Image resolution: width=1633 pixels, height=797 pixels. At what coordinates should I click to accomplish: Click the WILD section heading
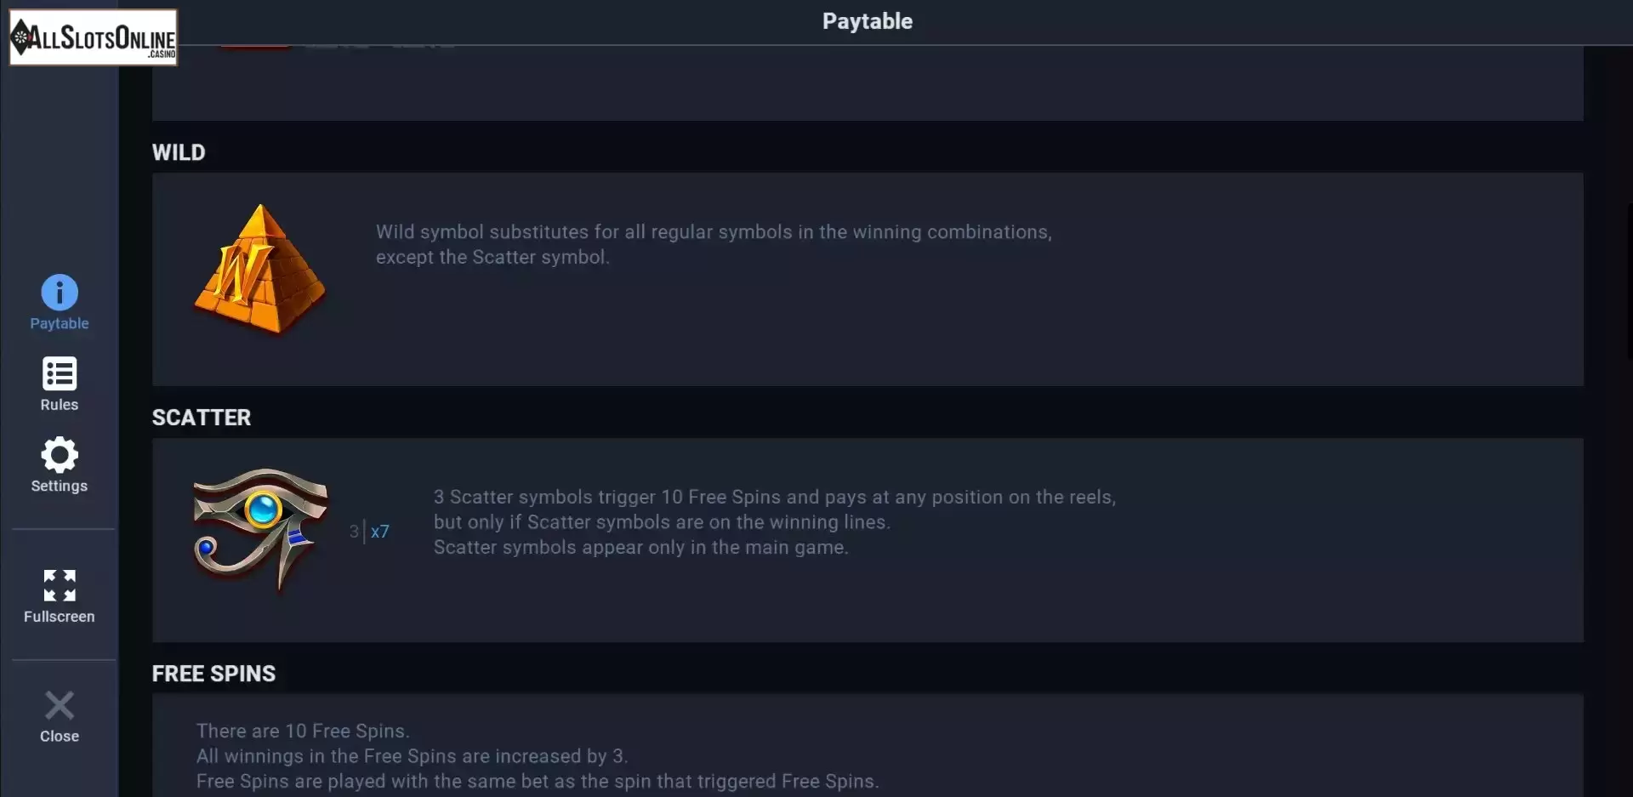click(x=179, y=152)
